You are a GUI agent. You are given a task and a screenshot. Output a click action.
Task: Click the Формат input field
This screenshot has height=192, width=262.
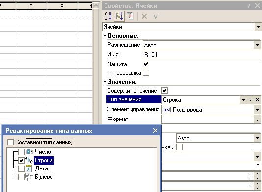pos(208,120)
